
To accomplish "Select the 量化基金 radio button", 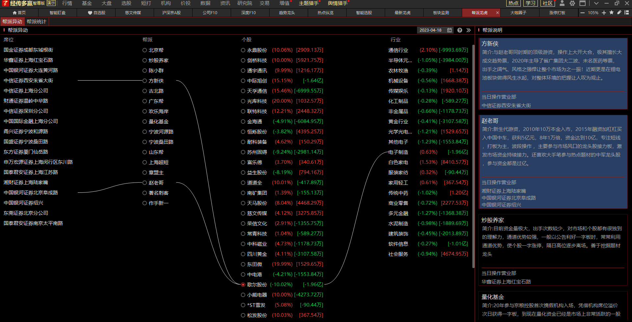I will [145, 121].
